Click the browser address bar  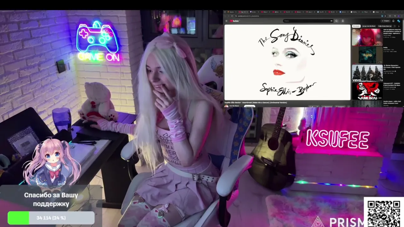[308, 16]
